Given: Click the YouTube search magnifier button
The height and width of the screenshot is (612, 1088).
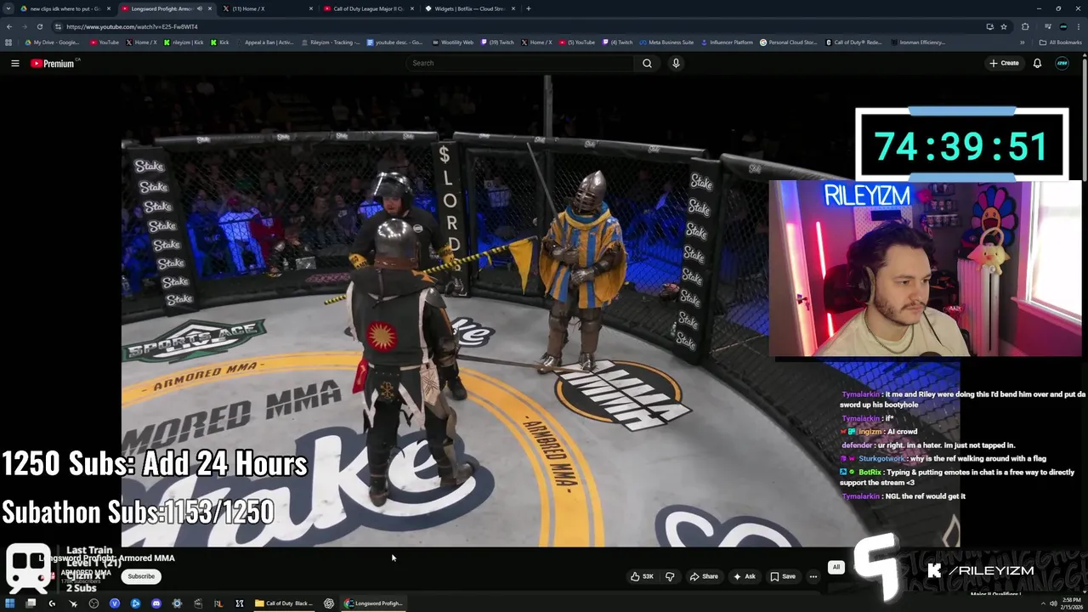Looking at the screenshot, I should [x=647, y=63].
